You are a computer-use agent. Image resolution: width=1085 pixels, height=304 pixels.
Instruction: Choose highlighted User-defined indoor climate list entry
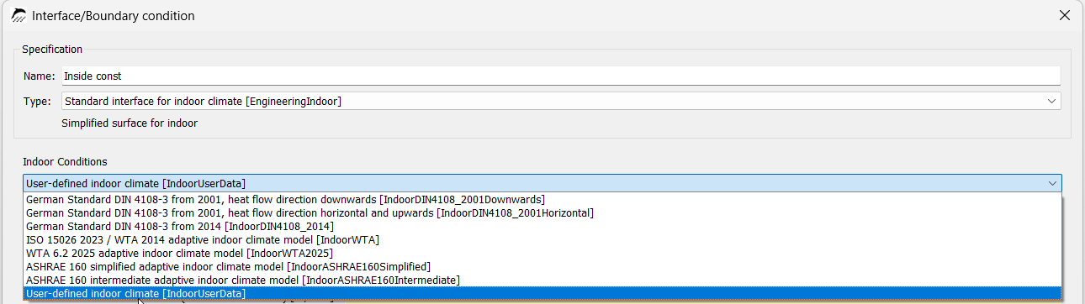pyautogui.click(x=542, y=293)
